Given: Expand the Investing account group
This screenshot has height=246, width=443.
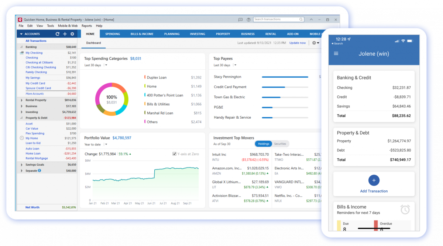Looking at the screenshot, I should pyautogui.click(x=21, y=112).
